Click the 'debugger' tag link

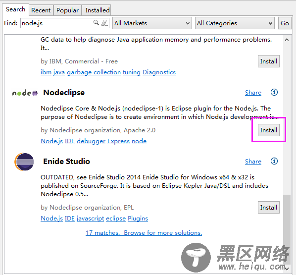[x=91, y=141]
